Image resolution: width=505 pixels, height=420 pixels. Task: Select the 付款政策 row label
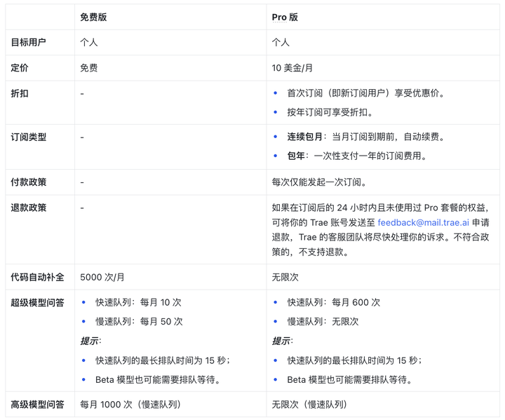pos(29,182)
